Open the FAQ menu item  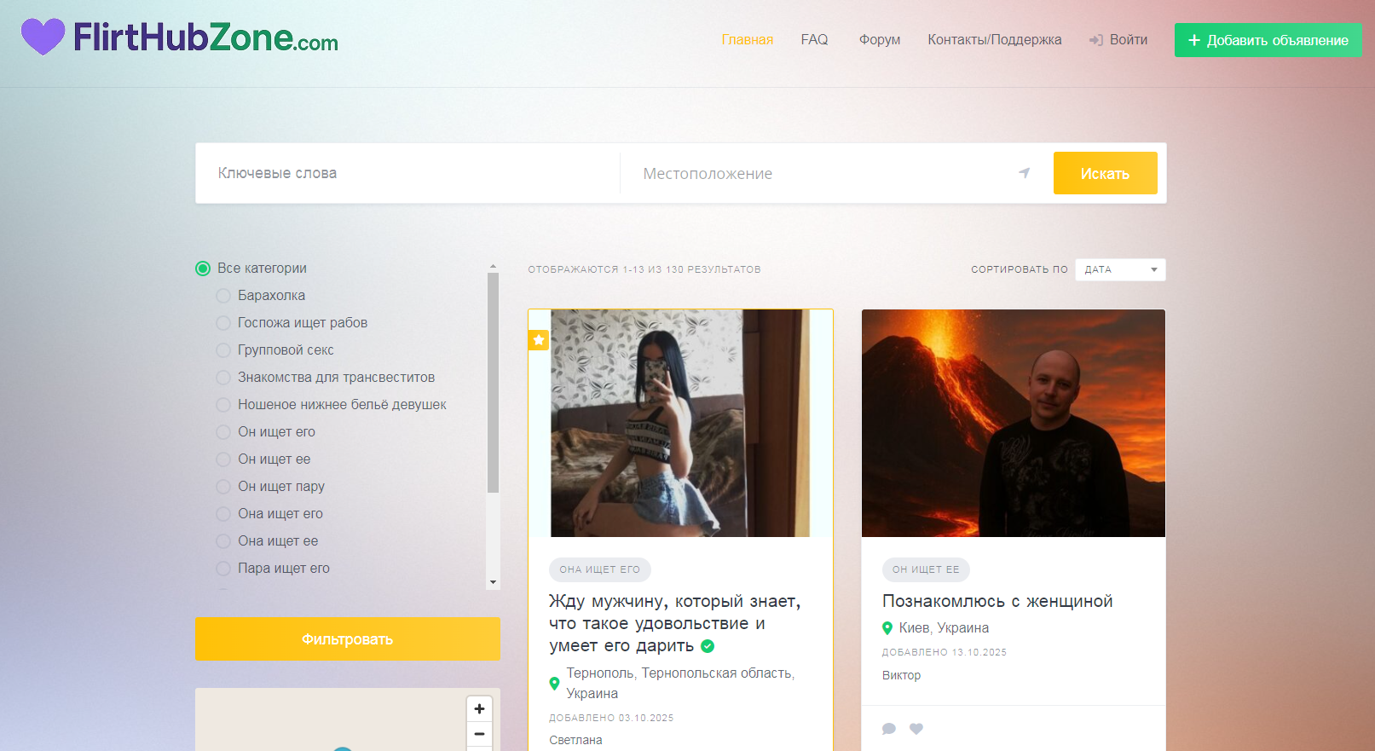tap(814, 40)
